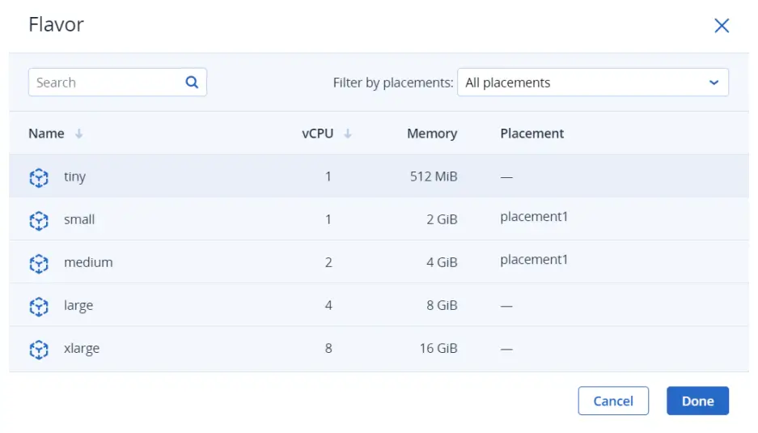Close the Flavor dialog
758x433 pixels.
pos(722,26)
